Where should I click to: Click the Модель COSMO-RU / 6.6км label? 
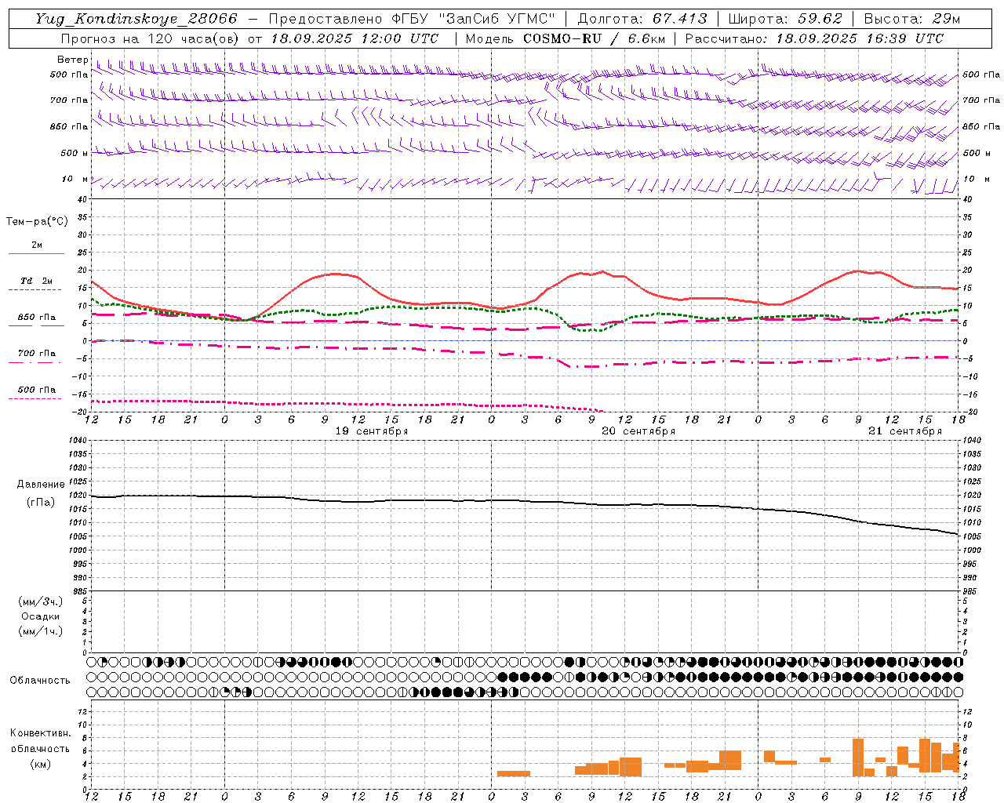point(566,38)
